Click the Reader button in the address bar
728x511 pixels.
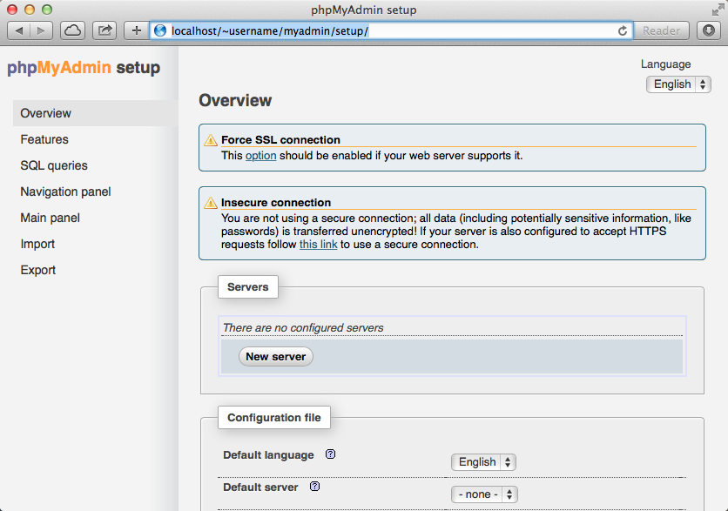[661, 30]
